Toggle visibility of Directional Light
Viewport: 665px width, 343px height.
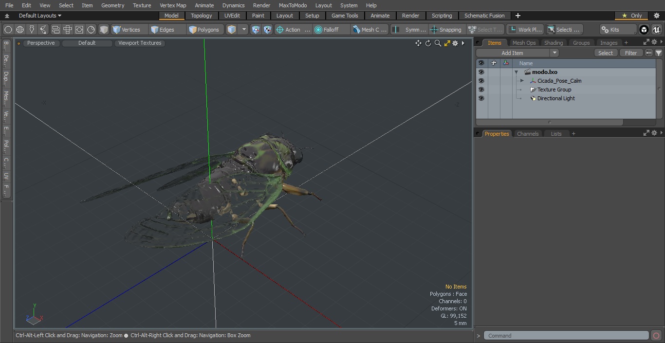click(481, 98)
